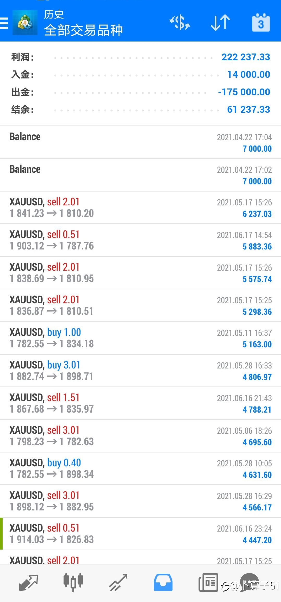281x602 pixels.
Task: Open XAUUSD sell 0.51 trade with profit 4 447.20
Action: click(x=141, y=534)
